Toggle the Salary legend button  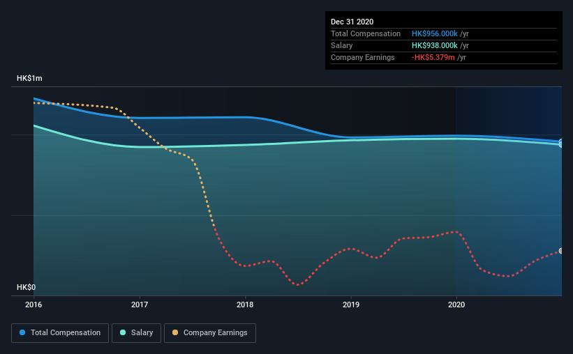coord(136,333)
